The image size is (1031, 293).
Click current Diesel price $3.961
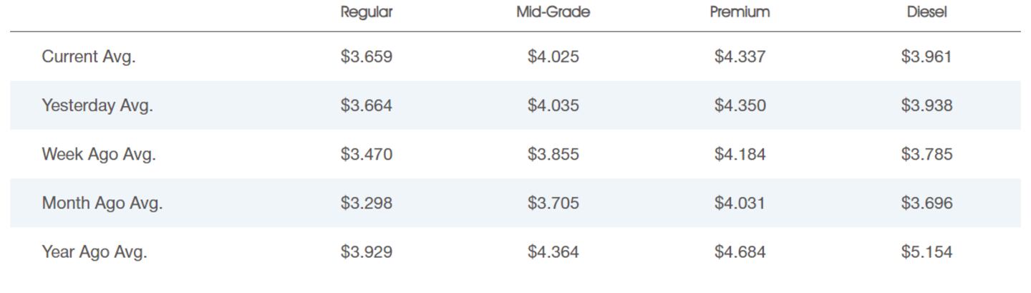point(926,57)
